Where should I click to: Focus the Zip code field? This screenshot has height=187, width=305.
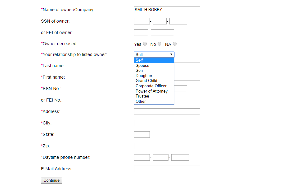(153, 146)
